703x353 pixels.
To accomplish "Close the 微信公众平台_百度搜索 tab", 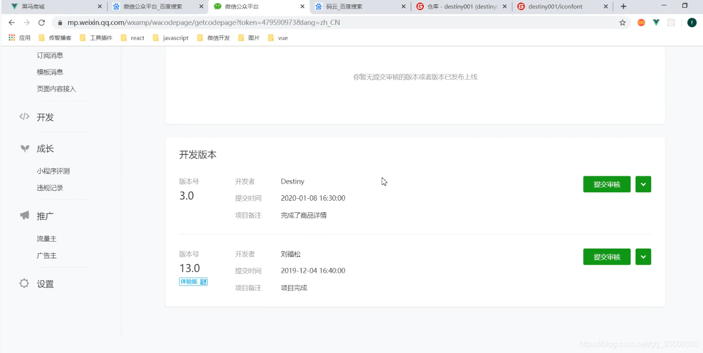I will (x=201, y=7).
